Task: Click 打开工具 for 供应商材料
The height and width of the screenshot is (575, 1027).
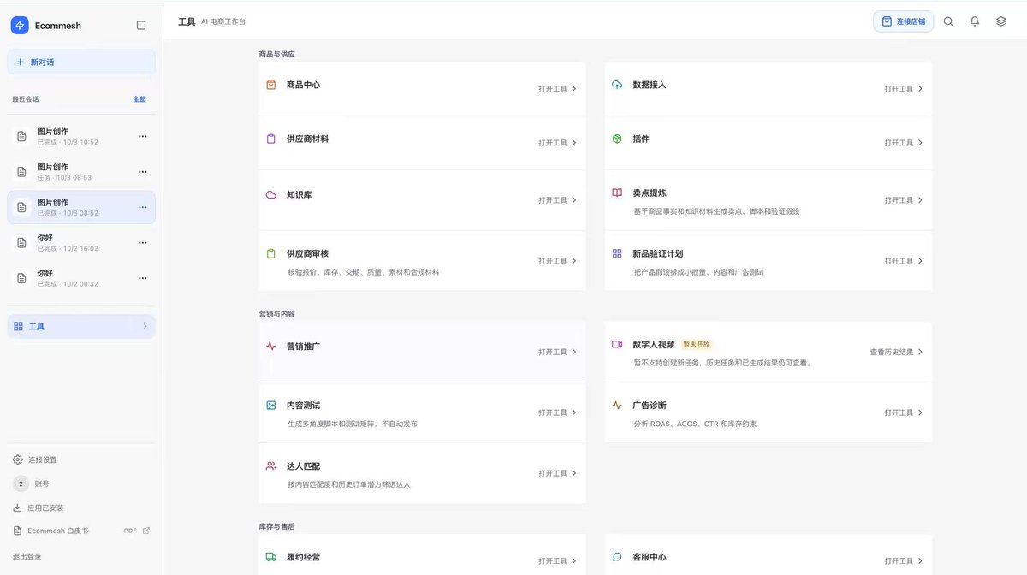Action: pos(553,143)
